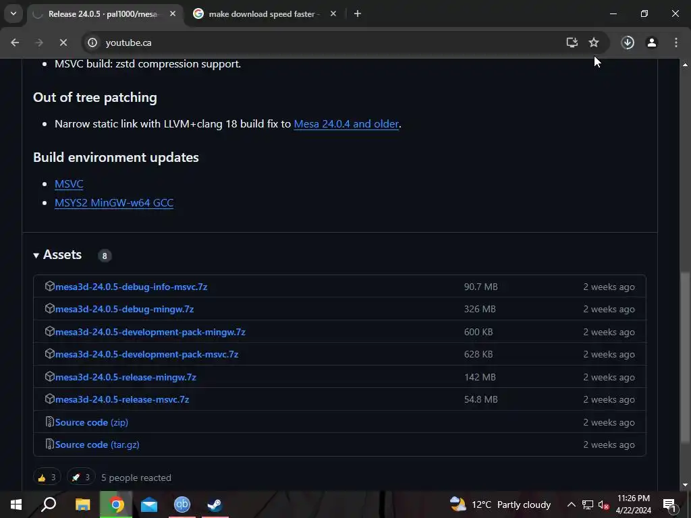Close the make download speed faster tab
The image size is (691, 518).
(333, 14)
